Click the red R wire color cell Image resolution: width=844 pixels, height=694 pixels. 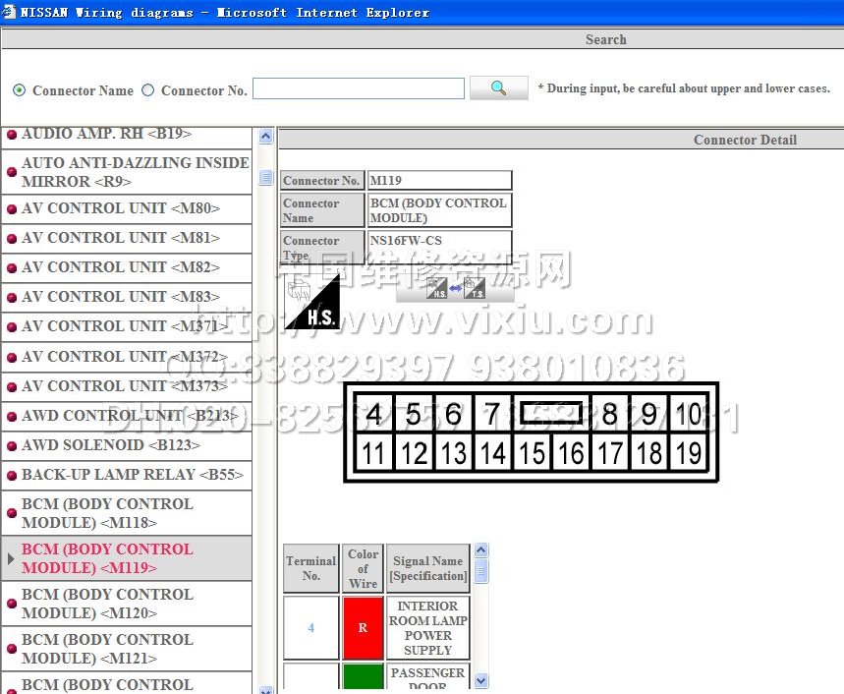coord(363,628)
